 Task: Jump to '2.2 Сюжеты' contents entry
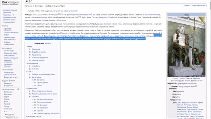[34, 69]
